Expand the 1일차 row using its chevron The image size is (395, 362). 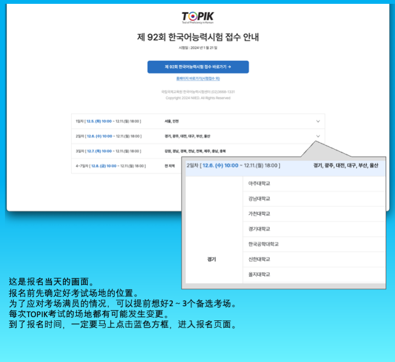coord(318,121)
